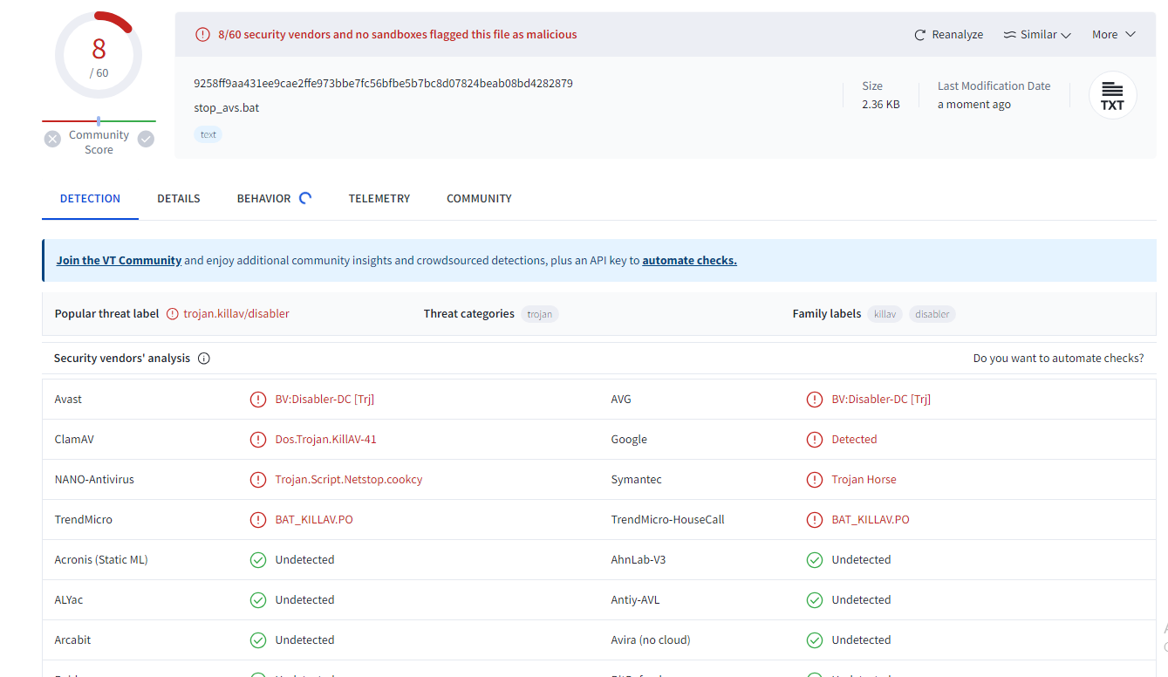Viewport: 1168px width, 677px height.
Task: Switch to the DETAILS tab
Action: coord(179,199)
